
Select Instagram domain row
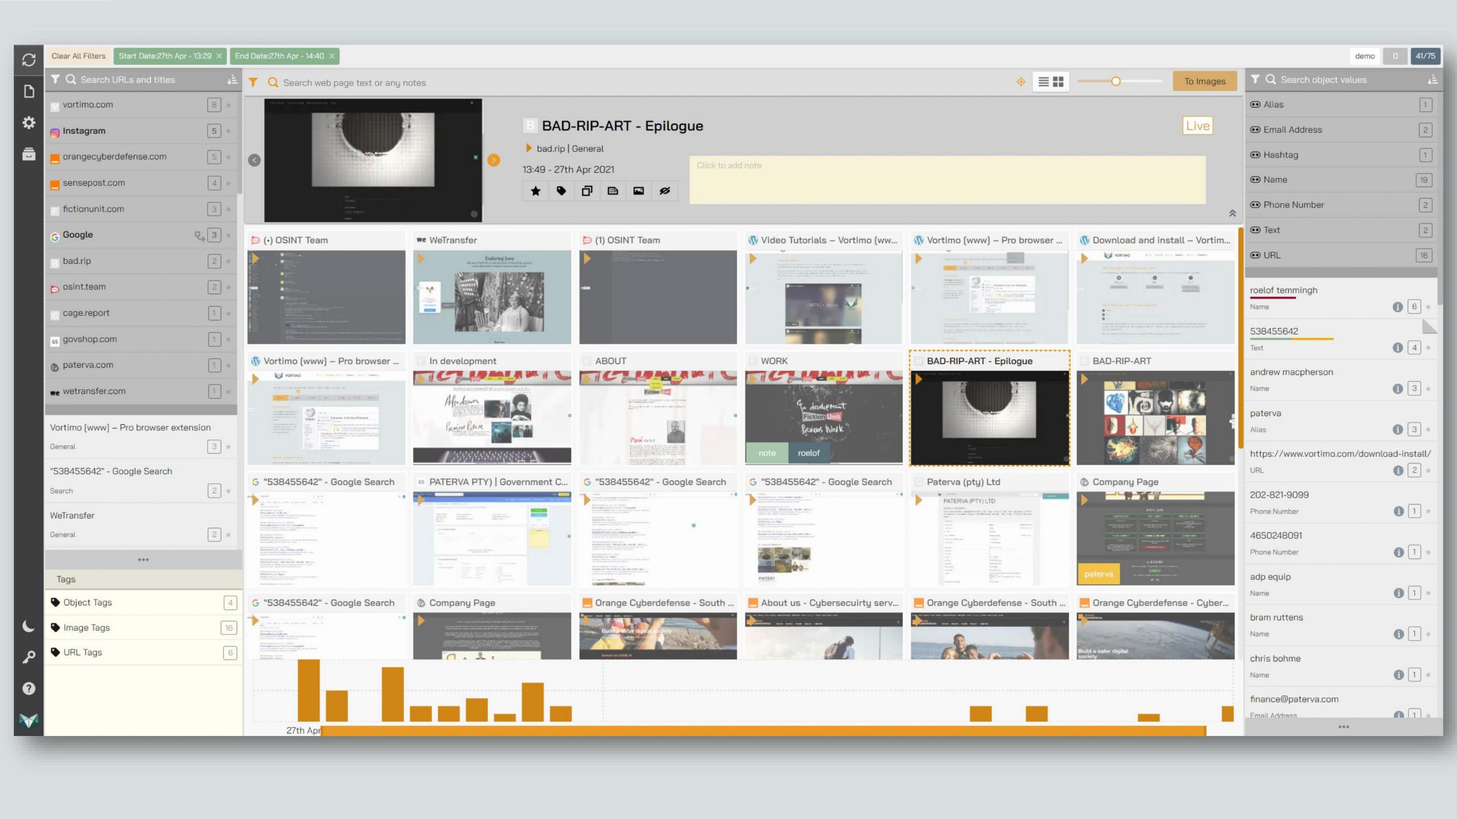[141, 131]
